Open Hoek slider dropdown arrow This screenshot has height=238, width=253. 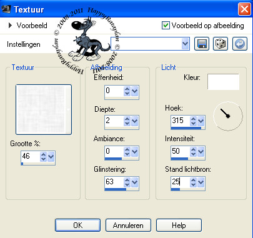click(x=201, y=121)
